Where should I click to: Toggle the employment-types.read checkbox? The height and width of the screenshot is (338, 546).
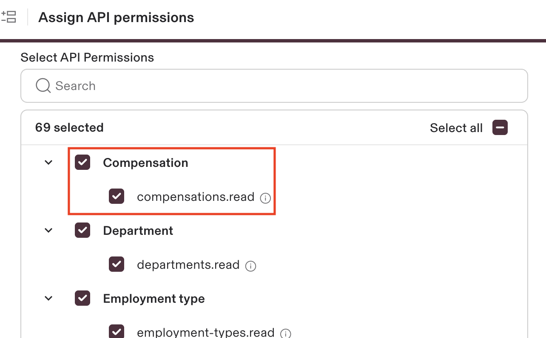coord(117,332)
